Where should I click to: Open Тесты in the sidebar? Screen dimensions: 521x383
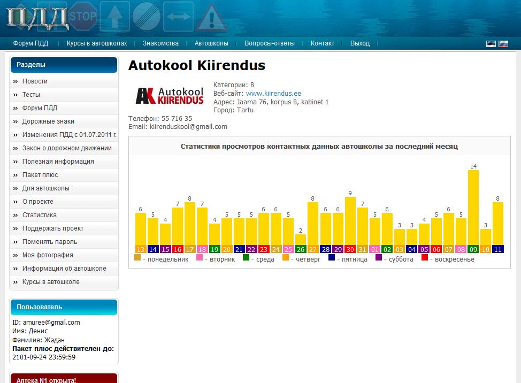[64, 95]
